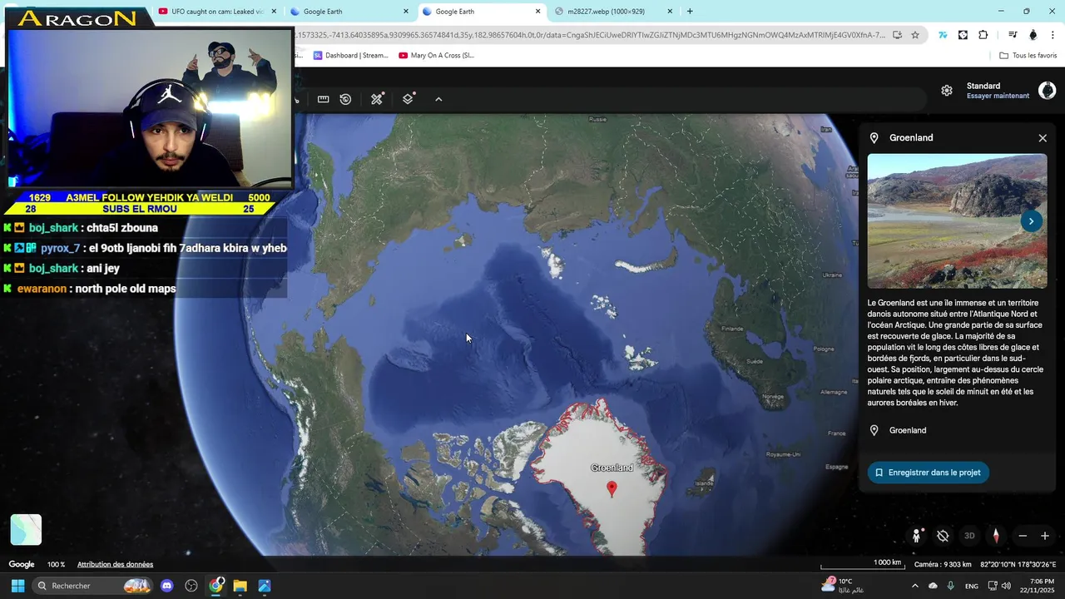
Task: Open the historical imagery tool
Action: point(346,99)
